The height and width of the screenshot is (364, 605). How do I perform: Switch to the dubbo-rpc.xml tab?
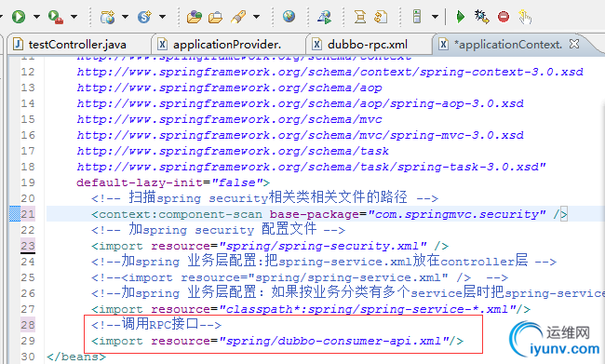368,45
